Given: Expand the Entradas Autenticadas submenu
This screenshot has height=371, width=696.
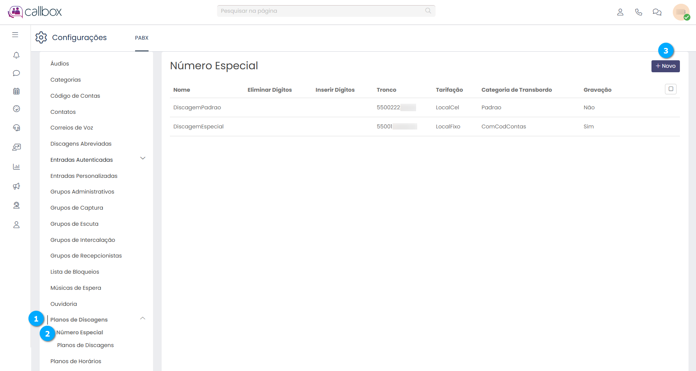Looking at the screenshot, I should coord(143,158).
